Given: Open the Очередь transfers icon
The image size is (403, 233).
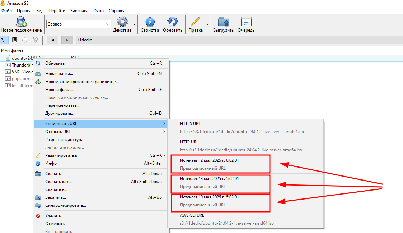Looking at the screenshot, I should click(246, 22).
